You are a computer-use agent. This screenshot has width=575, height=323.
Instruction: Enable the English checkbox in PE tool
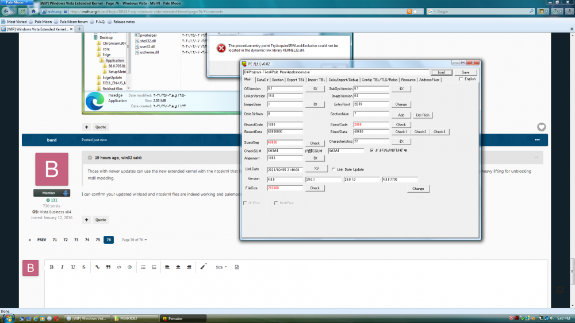[x=461, y=80]
